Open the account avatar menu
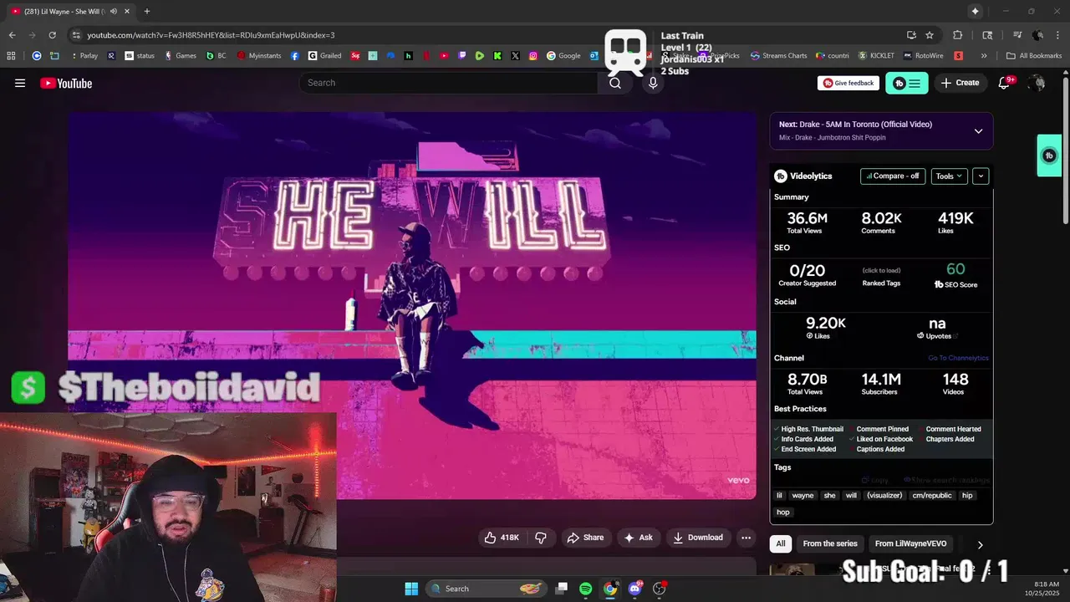The image size is (1070, 602). [x=1037, y=83]
